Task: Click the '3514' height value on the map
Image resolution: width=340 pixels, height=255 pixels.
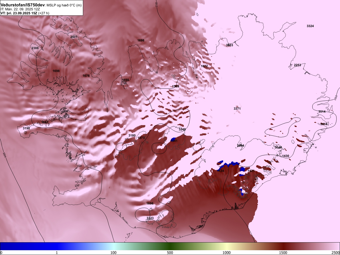Action: coord(322,112)
